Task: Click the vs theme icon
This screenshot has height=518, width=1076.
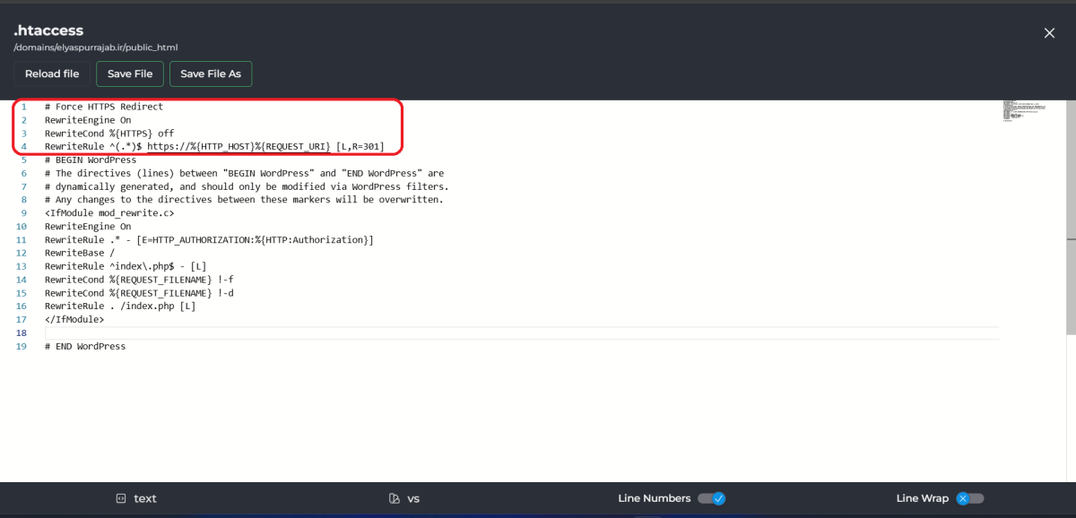Action: pyautogui.click(x=394, y=498)
